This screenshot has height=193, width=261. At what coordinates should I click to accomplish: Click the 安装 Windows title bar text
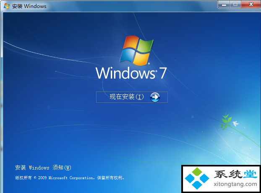(29, 6)
